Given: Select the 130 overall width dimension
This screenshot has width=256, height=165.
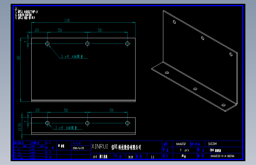Looking at the screenshot, I should [67, 20].
